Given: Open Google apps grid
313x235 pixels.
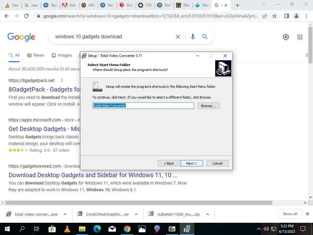Looking at the screenshot, I should pos(300,37).
